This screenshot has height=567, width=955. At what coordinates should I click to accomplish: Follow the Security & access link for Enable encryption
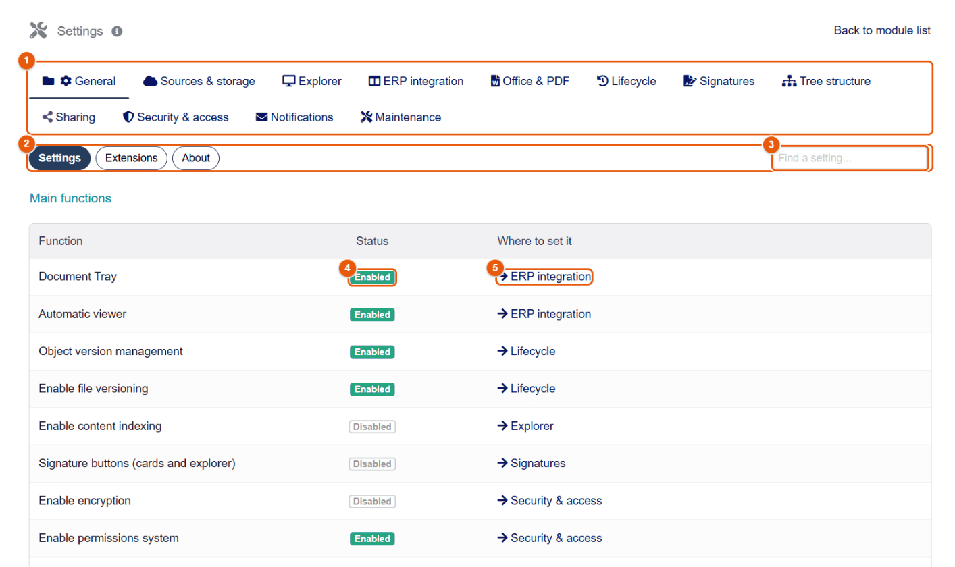click(x=550, y=501)
